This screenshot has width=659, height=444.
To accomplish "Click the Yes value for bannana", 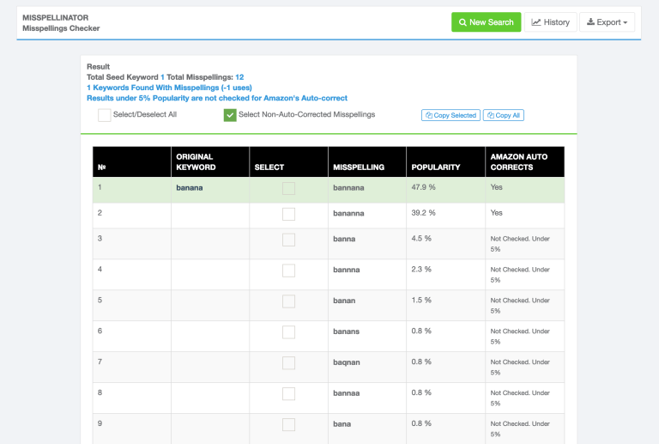I will pos(496,187).
